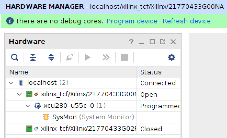Collapse the xcu280_u55c_0 device node
The height and width of the screenshot is (138, 227).
[27, 106]
